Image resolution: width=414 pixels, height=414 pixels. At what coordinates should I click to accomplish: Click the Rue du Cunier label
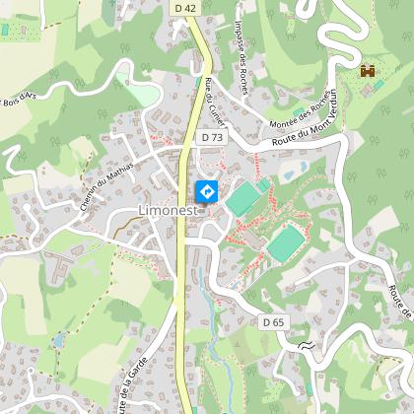click(x=214, y=103)
